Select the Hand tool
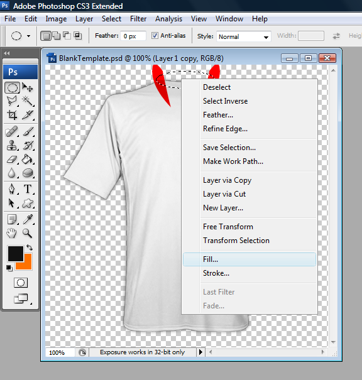The width and height of the screenshot is (362, 380). point(11,233)
